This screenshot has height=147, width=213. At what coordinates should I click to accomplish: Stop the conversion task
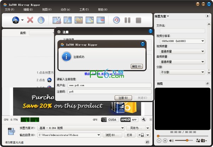click(138, 20)
